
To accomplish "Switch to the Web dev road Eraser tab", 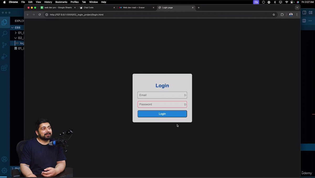I will [137, 8].
